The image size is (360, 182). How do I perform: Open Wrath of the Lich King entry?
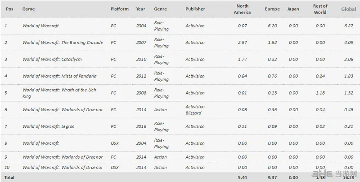[x=59, y=93]
